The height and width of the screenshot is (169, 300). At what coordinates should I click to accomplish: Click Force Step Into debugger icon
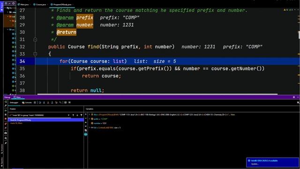(48, 103)
